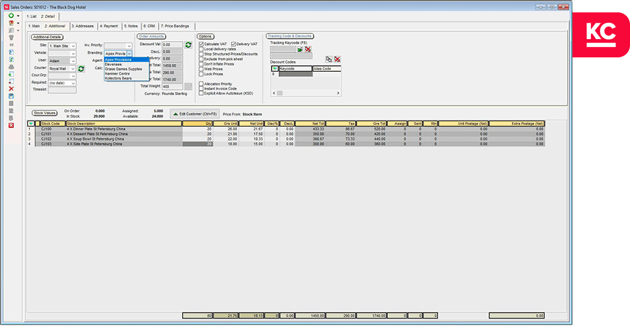Viewport: 630px width, 326px height.
Task: Open the 3: Addresses tab
Action: pyautogui.click(x=82, y=26)
